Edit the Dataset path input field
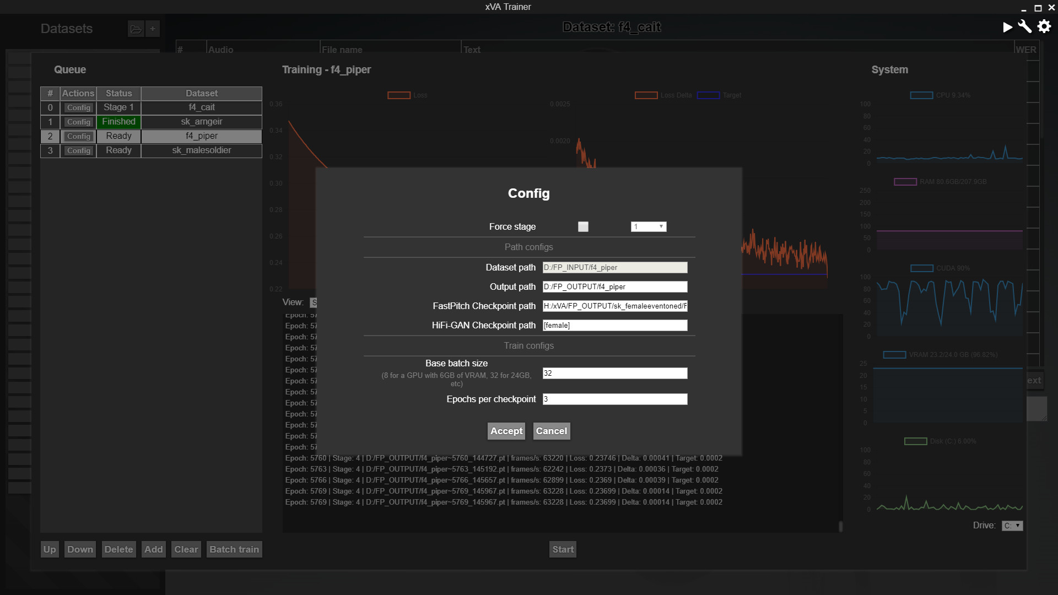The image size is (1058, 595). (615, 267)
